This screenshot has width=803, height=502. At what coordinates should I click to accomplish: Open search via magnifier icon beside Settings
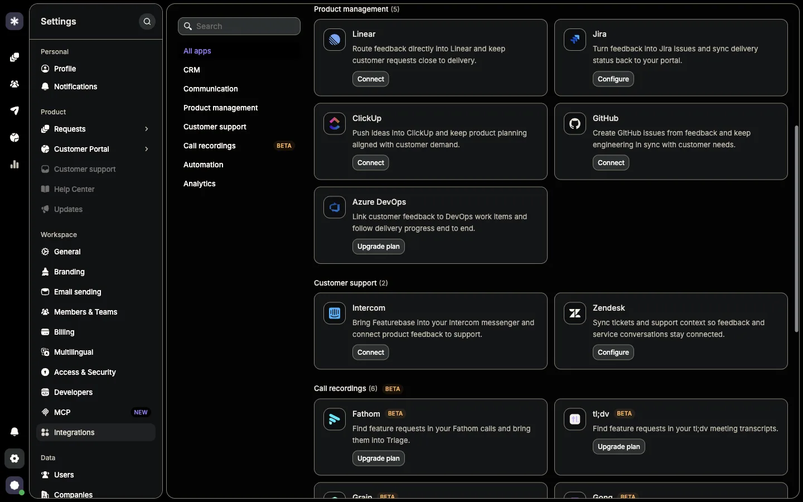coord(147,22)
